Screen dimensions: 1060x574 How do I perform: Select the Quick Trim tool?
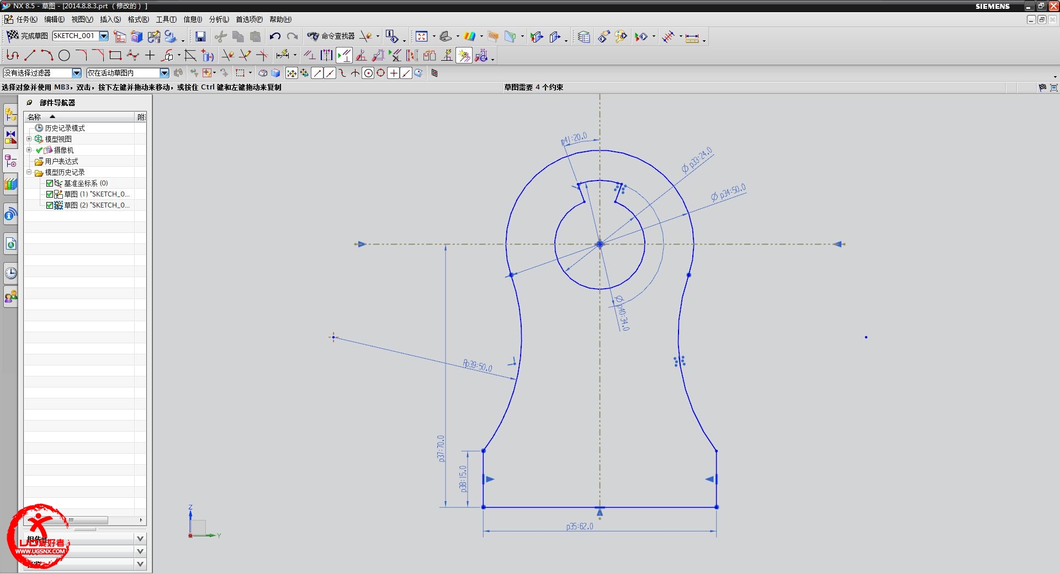228,55
